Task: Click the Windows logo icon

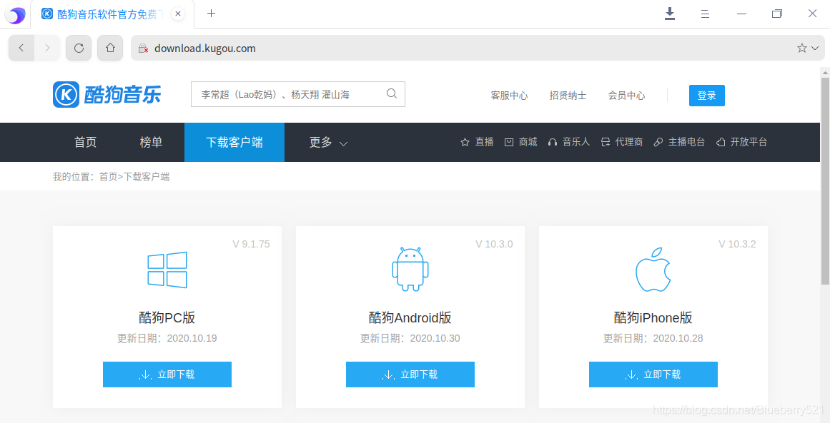Action: (167, 270)
